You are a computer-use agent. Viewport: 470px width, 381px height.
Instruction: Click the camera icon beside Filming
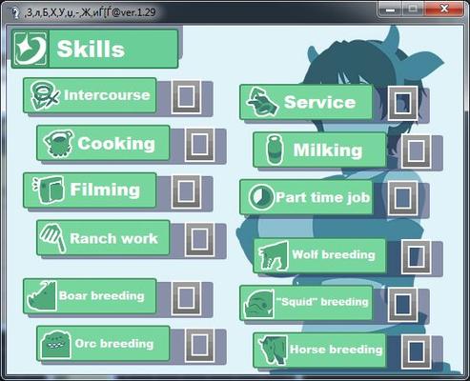[x=48, y=190]
